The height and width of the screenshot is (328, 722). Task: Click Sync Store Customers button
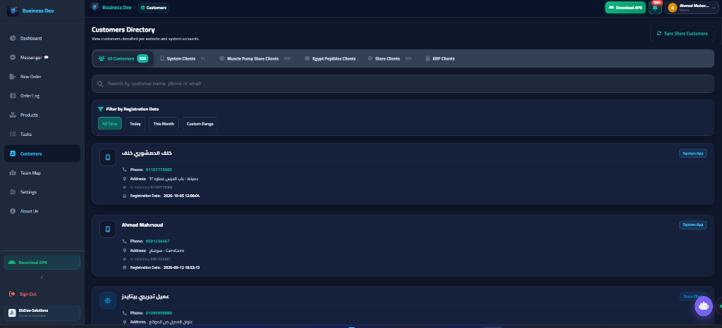[682, 34]
